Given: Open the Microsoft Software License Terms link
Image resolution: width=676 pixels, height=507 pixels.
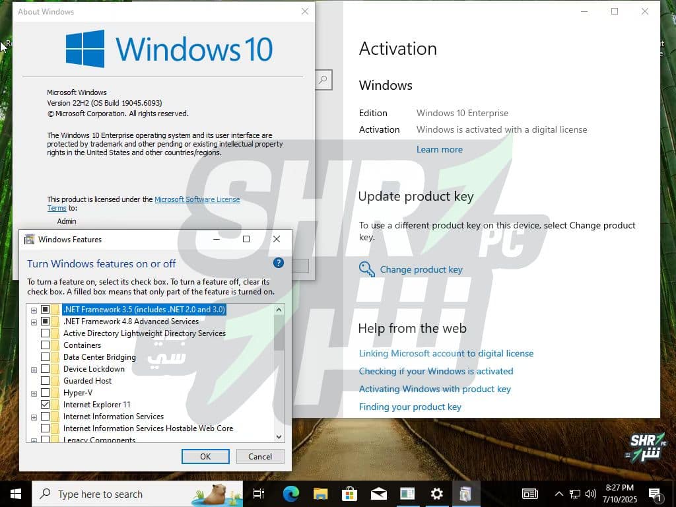Looking at the screenshot, I should pyautogui.click(x=197, y=199).
